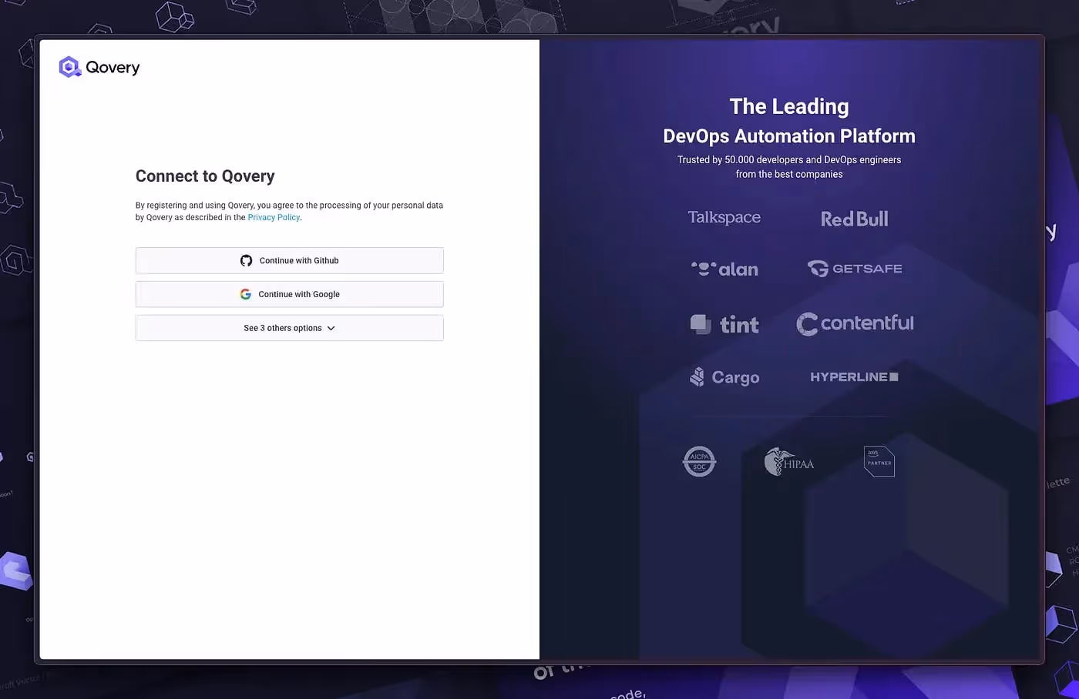Select the HIPAA compliance badge
This screenshot has width=1079, height=699.
(x=789, y=461)
